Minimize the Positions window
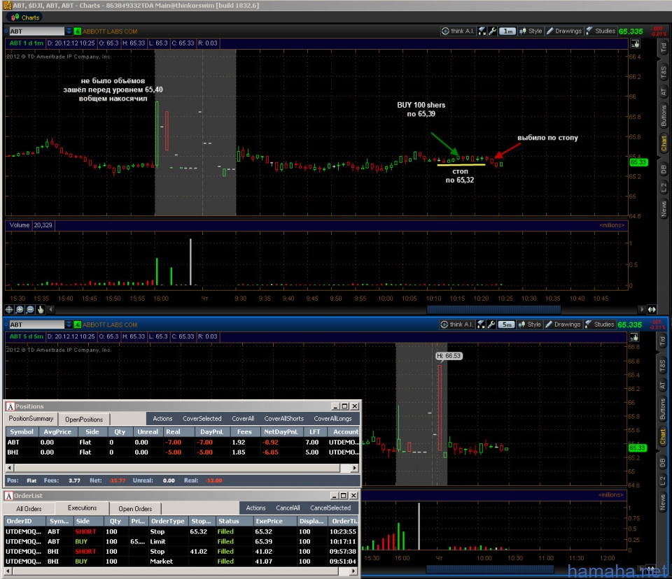The image size is (672, 579). pyautogui.click(x=335, y=406)
